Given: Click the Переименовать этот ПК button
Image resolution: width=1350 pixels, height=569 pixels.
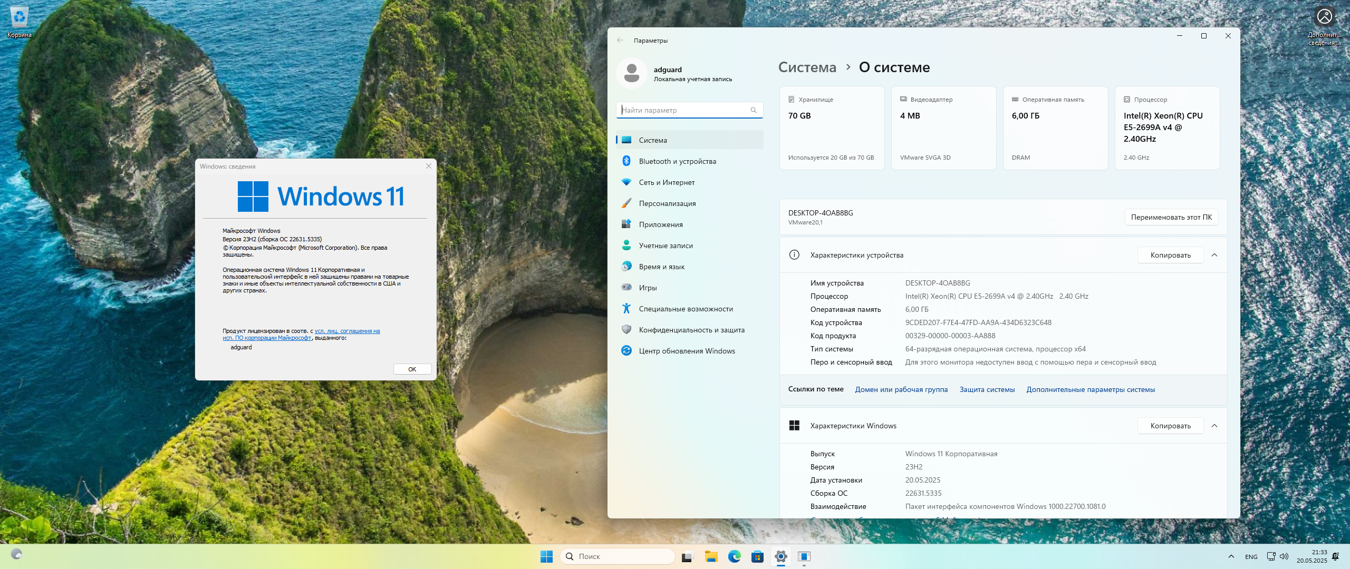Looking at the screenshot, I should [x=1171, y=217].
